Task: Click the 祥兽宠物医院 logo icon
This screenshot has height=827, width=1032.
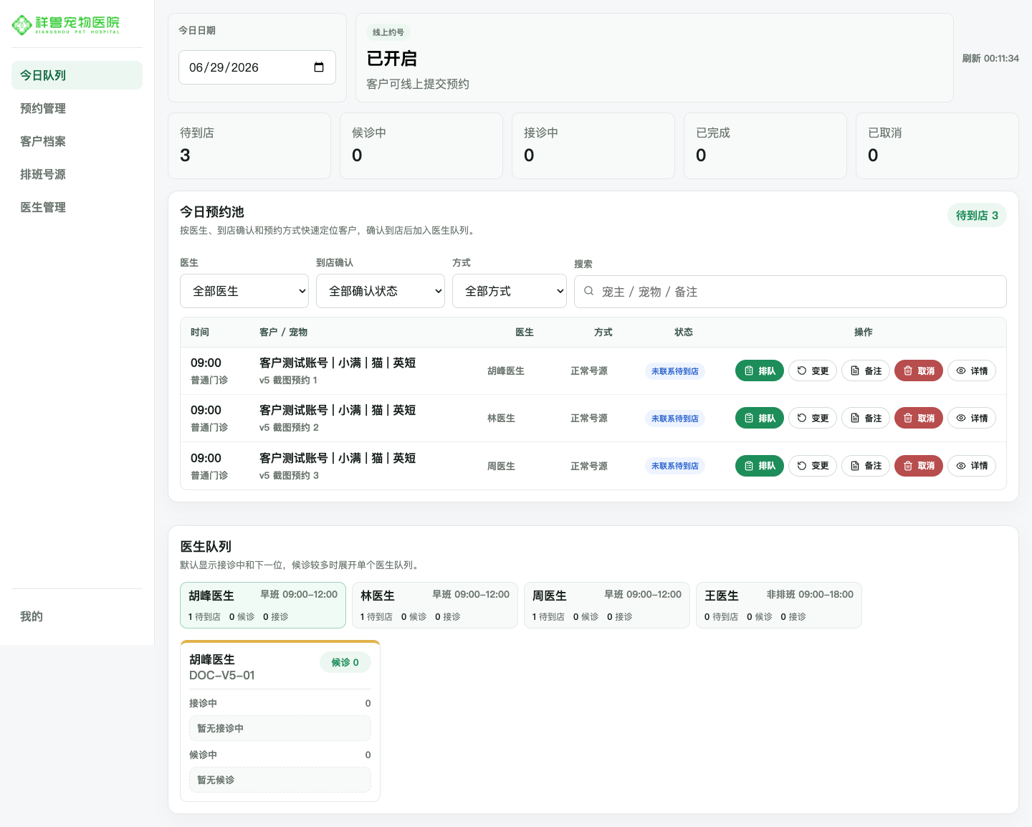Action: [22, 25]
